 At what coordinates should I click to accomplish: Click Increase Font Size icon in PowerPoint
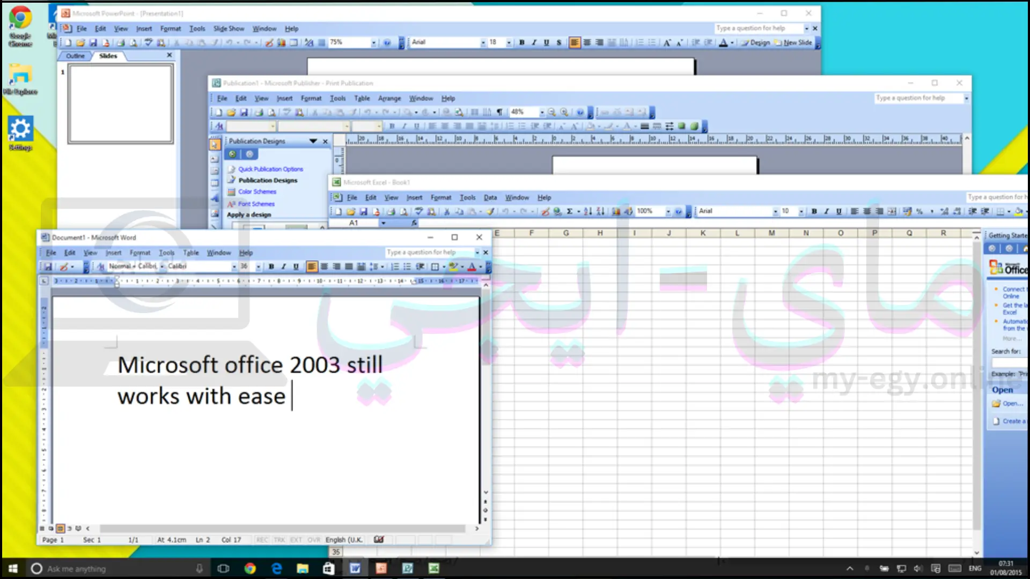tap(667, 42)
